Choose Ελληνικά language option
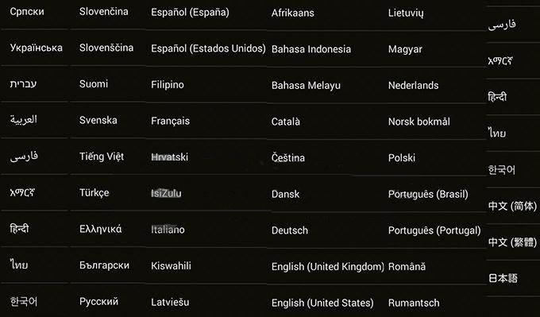Image resolution: width=540 pixels, height=317 pixels. (x=101, y=229)
